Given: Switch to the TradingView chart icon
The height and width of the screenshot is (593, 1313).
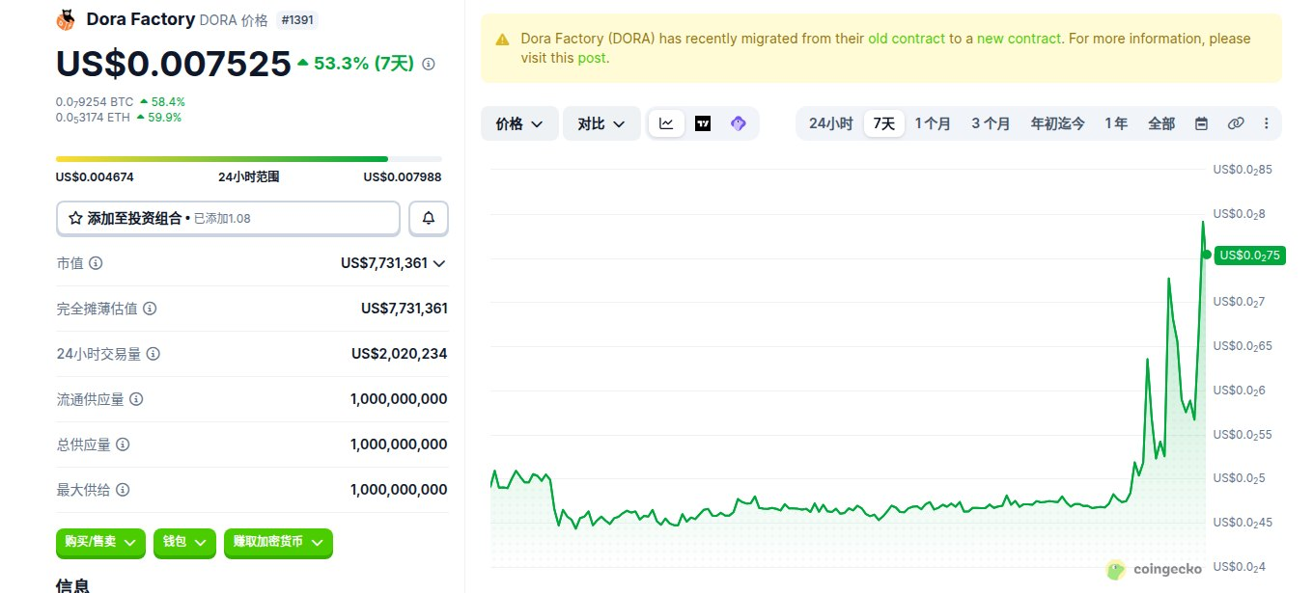Looking at the screenshot, I should (703, 123).
